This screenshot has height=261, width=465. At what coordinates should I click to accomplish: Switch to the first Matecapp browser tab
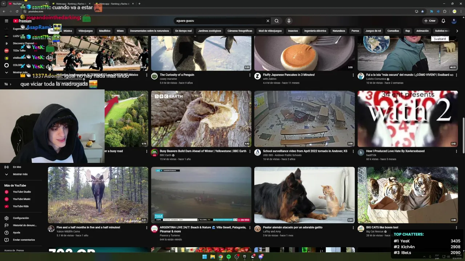(71, 4)
